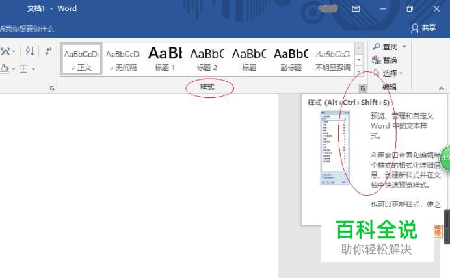
Task: Click the 替换 replace button
Action: click(384, 60)
